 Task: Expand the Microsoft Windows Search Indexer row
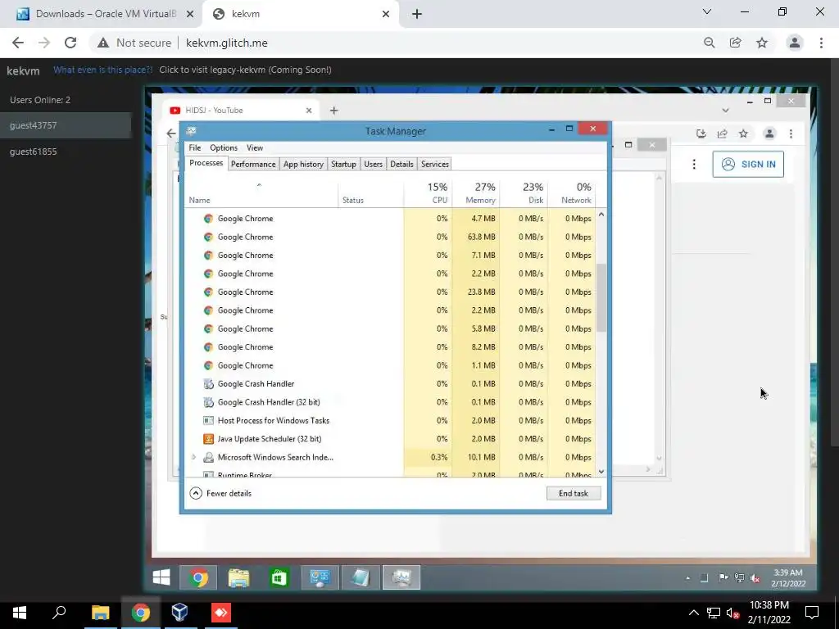click(193, 457)
